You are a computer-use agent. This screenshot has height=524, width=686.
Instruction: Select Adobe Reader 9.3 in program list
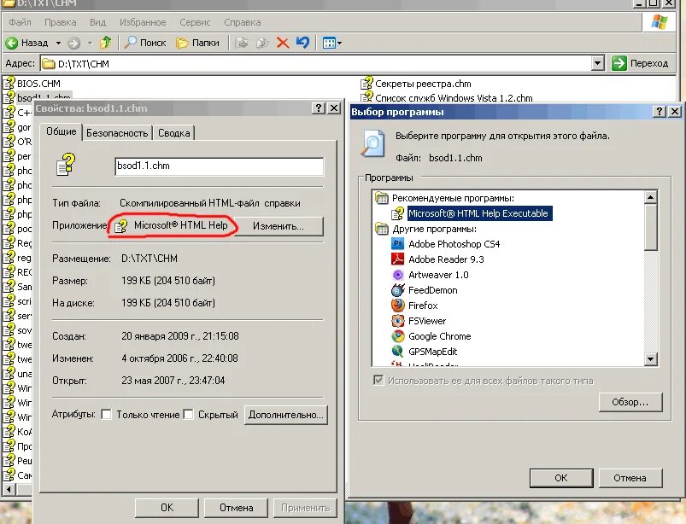coord(446,259)
